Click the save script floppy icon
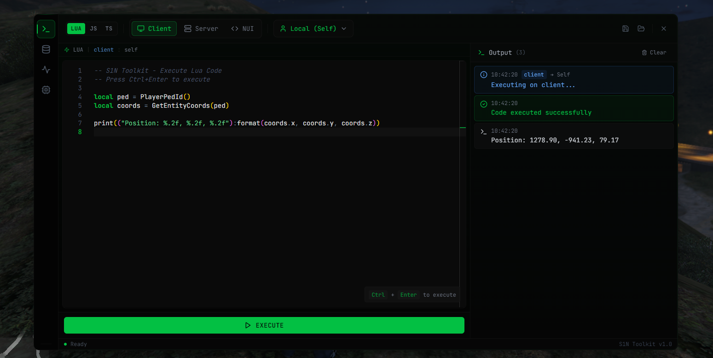Screen dimensions: 713x358 (626, 29)
